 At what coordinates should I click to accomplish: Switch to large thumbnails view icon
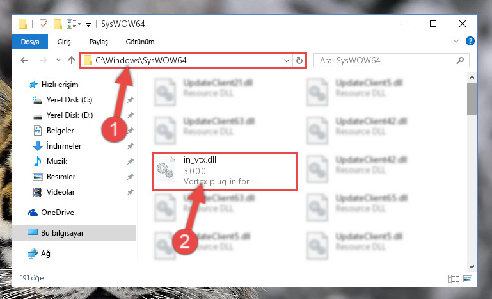point(468,279)
